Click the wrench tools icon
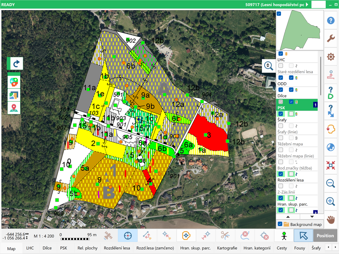This screenshot has height=254, width=339. point(331,38)
